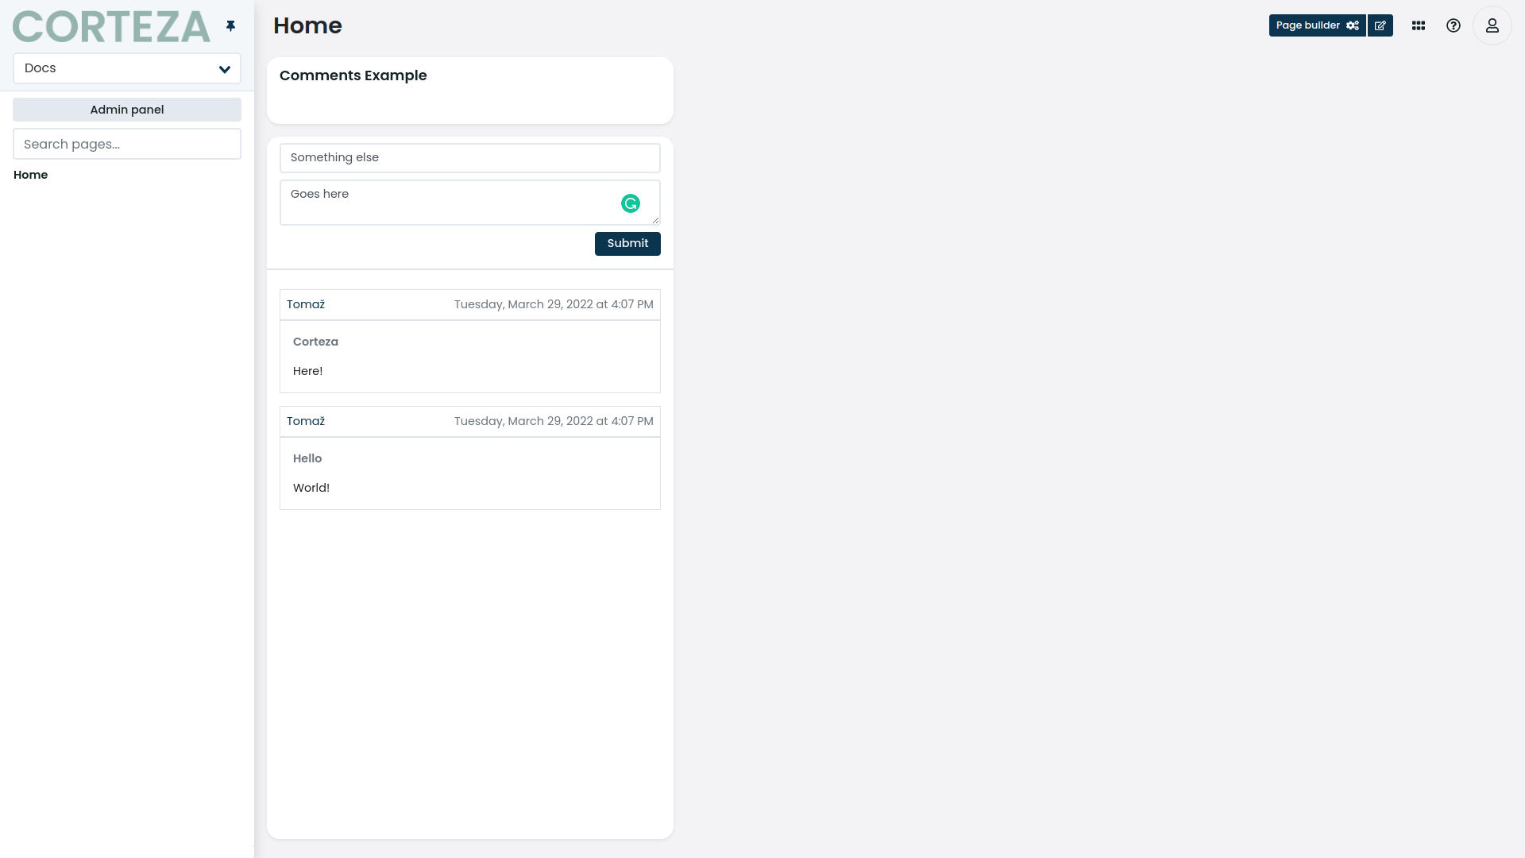Click the comment body textarea 'Goes here'
The width and height of the screenshot is (1525, 858).
pos(470,203)
